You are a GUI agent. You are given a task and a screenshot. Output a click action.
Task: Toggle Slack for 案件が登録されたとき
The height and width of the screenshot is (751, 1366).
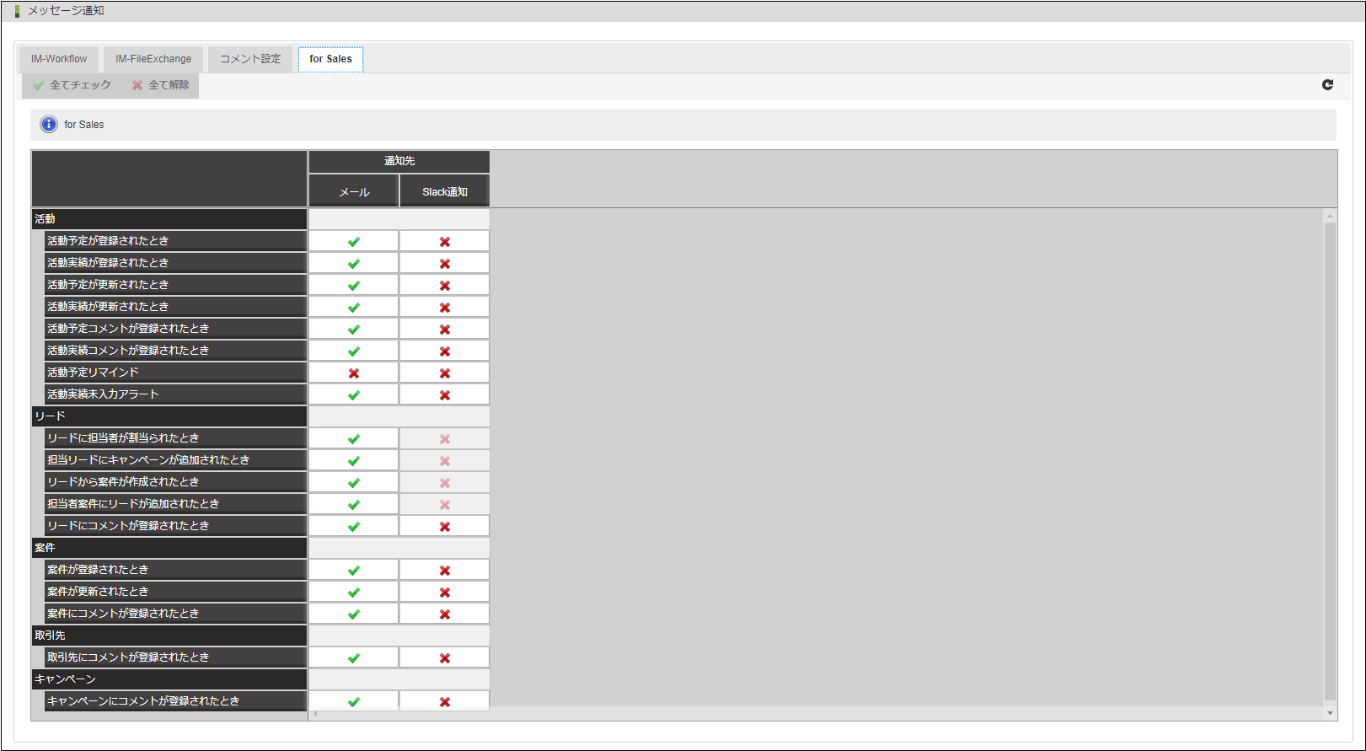(x=445, y=570)
